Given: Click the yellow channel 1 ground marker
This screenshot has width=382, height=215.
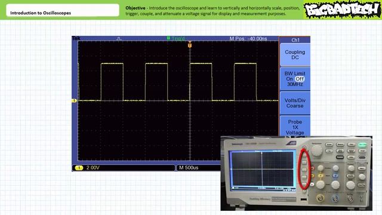Looking at the screenshot, I should (x=74, y=100).
